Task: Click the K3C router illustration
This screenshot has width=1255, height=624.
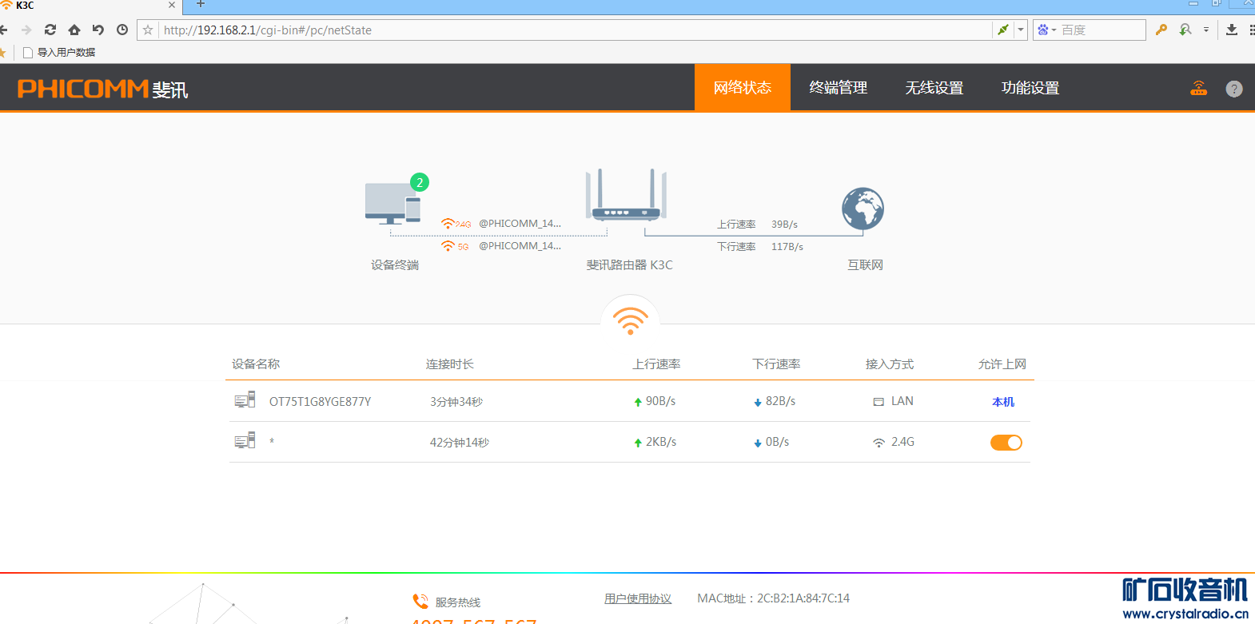Action: point(627,195)
